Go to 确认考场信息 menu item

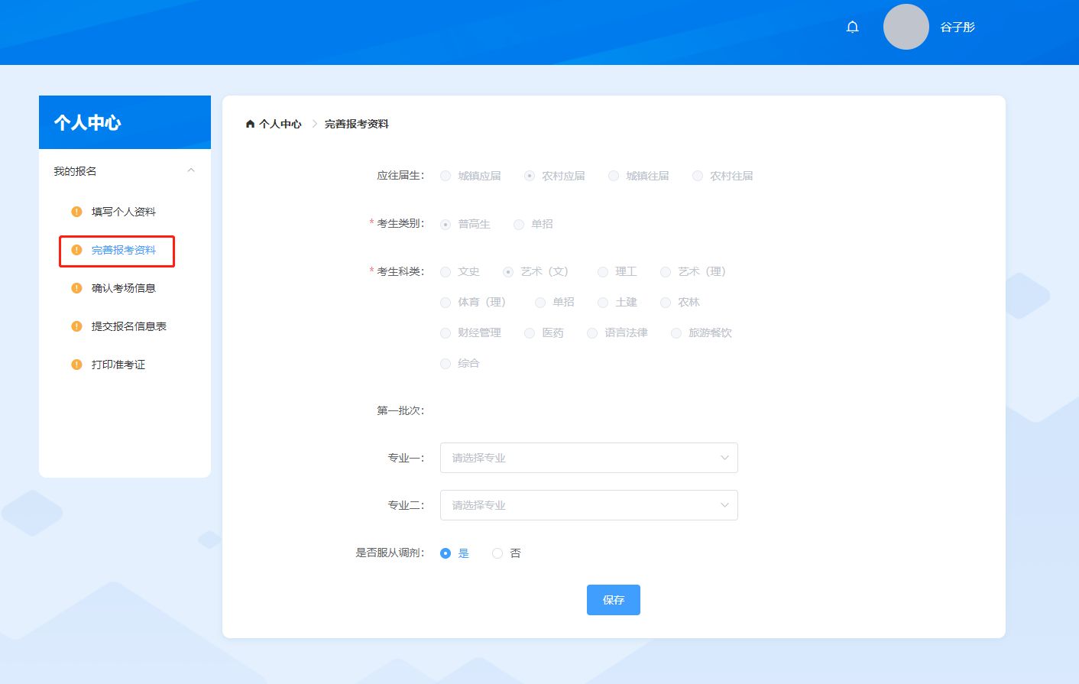(124, 288)
